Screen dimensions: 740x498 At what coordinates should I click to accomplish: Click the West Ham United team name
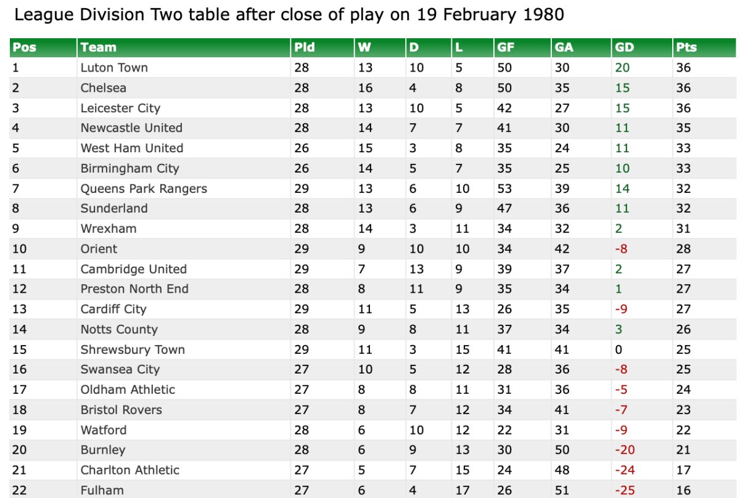(132, 149)
